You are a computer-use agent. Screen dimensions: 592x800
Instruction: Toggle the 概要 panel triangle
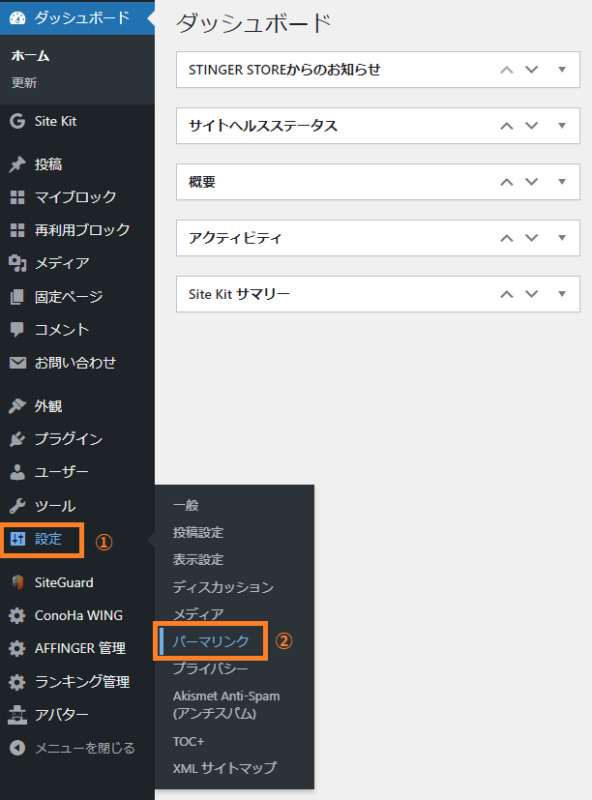[562, 182]
